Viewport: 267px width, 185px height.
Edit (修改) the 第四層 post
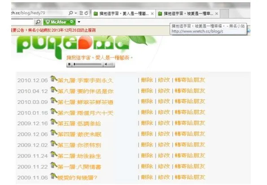pyautogui.click(x=164, y=134)
